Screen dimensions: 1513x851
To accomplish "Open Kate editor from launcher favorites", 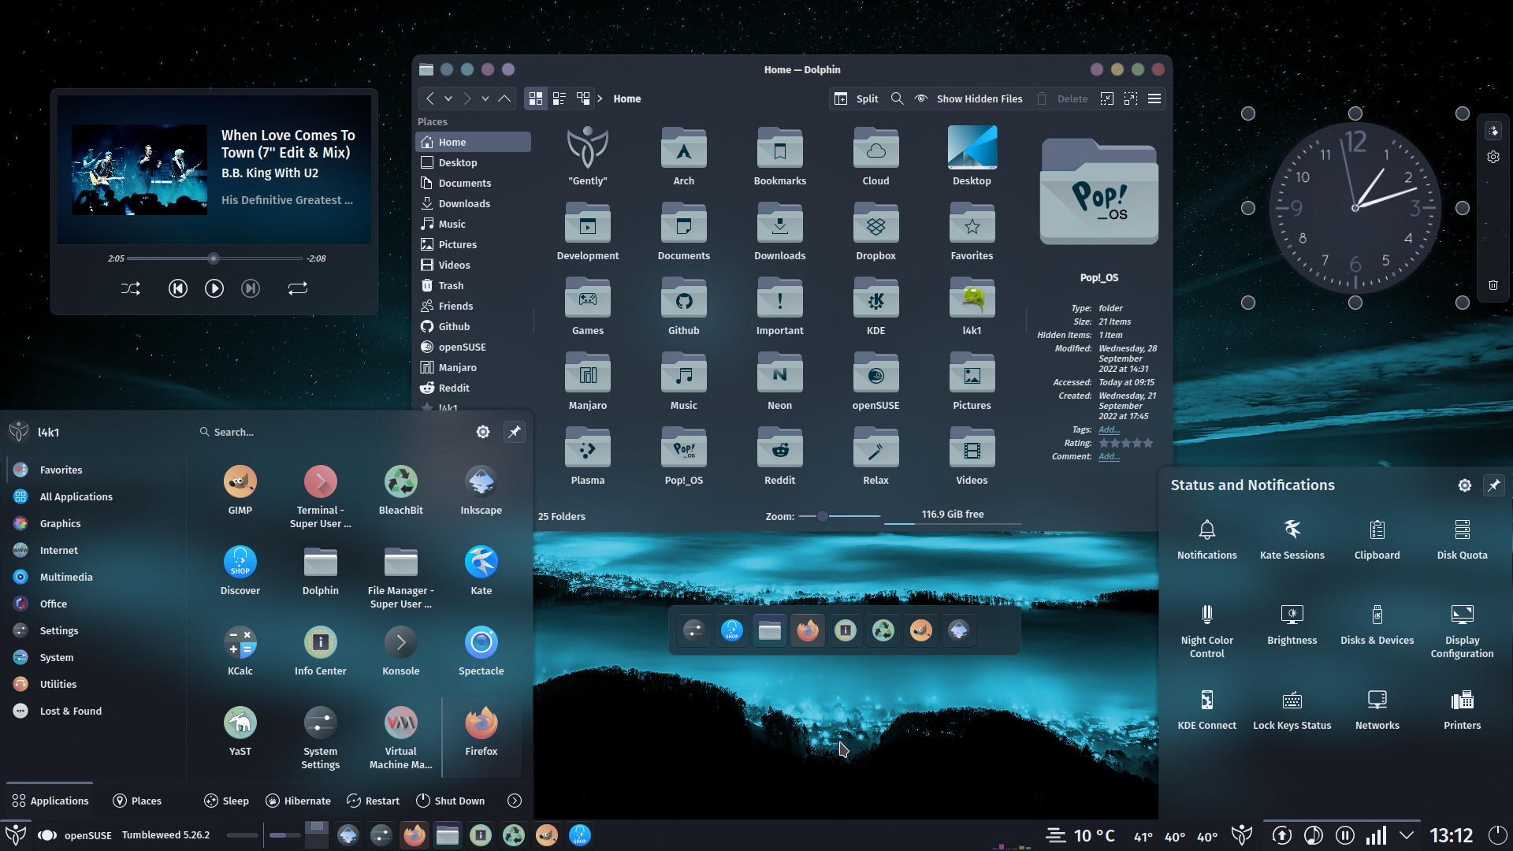I will point(481,570).
